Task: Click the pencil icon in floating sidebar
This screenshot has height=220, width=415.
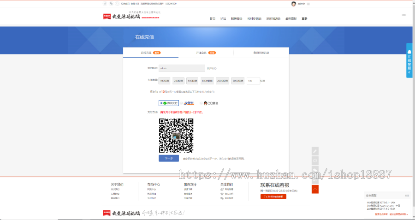Action: (x=315, y=151)
